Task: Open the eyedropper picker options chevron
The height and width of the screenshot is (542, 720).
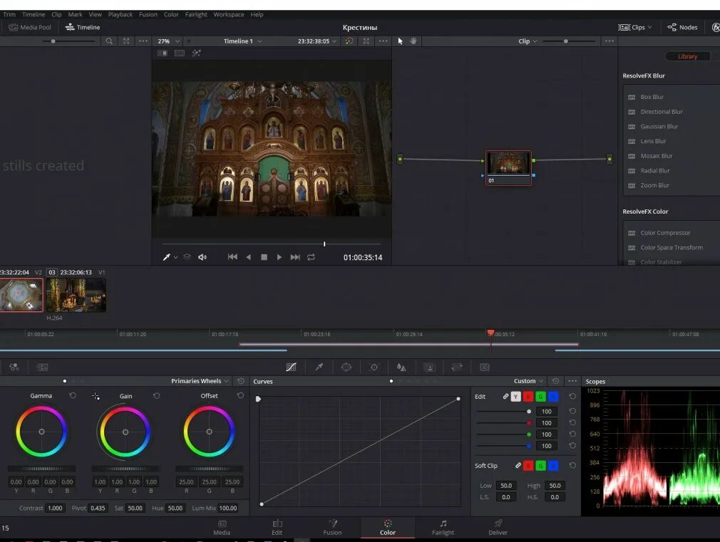Action: [x=175, y=257]
